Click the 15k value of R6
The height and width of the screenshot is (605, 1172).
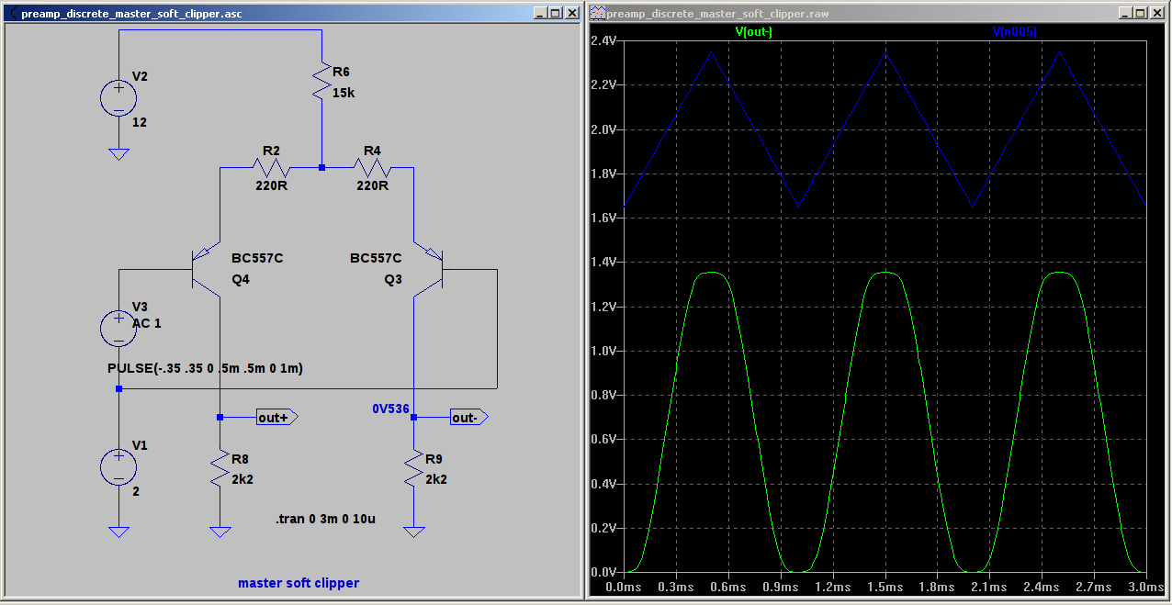343,94
